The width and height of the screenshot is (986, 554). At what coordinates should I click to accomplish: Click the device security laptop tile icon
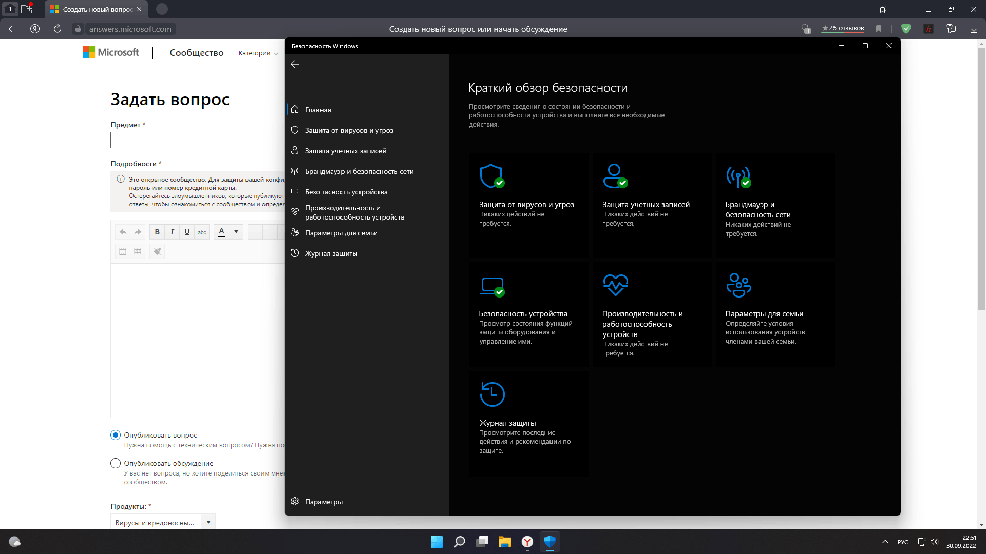tap(492, 286)
